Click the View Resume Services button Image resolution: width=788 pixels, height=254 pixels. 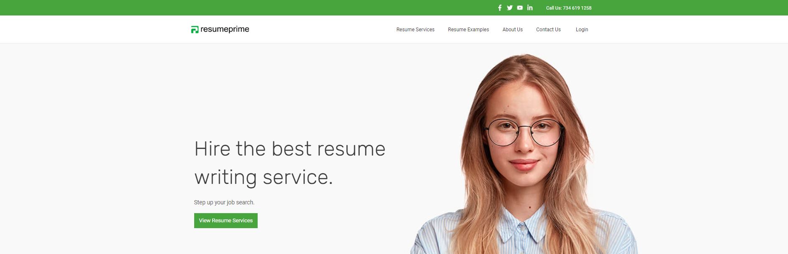tap(226, 221)
